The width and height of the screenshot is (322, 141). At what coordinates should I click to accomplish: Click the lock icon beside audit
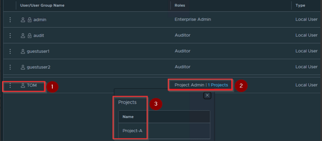pos(30,35)
